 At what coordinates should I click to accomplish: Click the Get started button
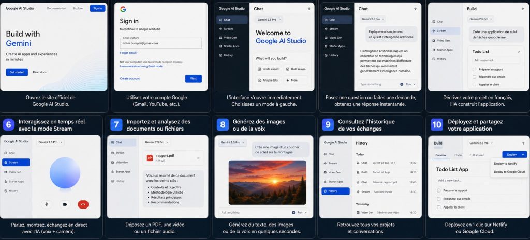pyautogui.click(x=17, y=72)
